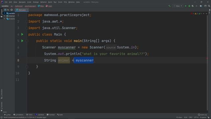Open the Run tool window at bottom
This screenshot has width=211, height=119.
pos(7,115)
